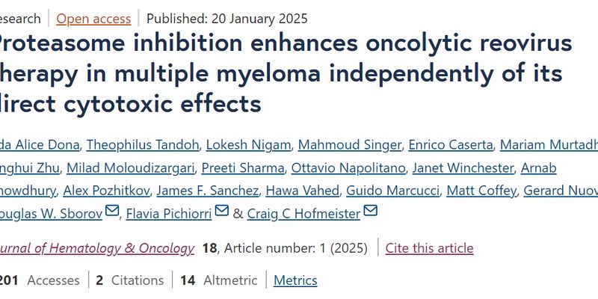The image size is (598, 299).
Task: Click email icon next to Douglas W. Sborov
Action: 112,212
